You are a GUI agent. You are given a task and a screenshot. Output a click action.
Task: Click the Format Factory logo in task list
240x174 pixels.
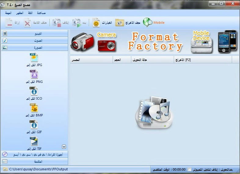point(154,112)
